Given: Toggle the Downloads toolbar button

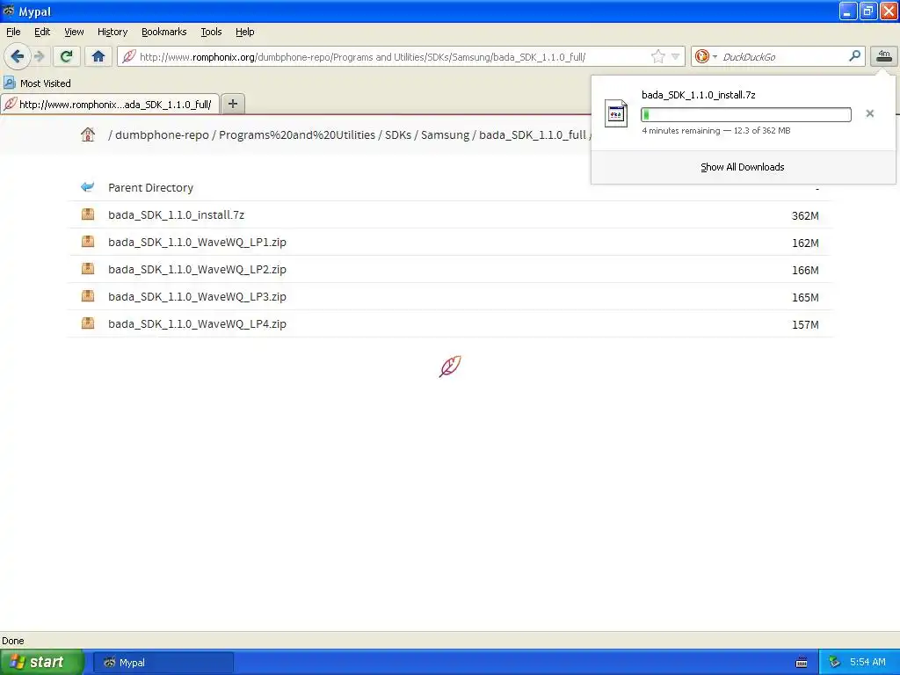Looking at the screenshot, I should [883, 55].
